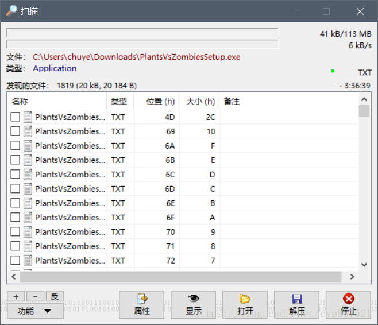The width and height of the screenshot is (378, 325).
Task: Click the 显示 eye button
Action: 194,304
